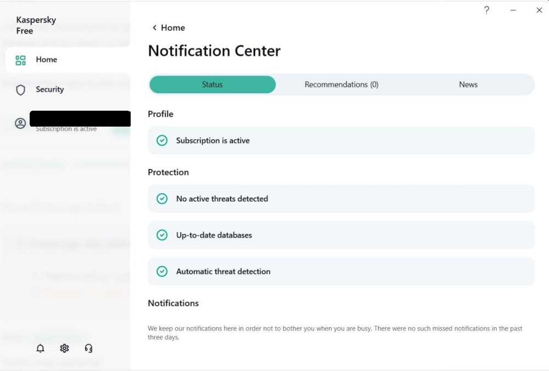Click the checkmark icon beside No active threats
The height and width of the screenshot is (371, 549).
162,199
